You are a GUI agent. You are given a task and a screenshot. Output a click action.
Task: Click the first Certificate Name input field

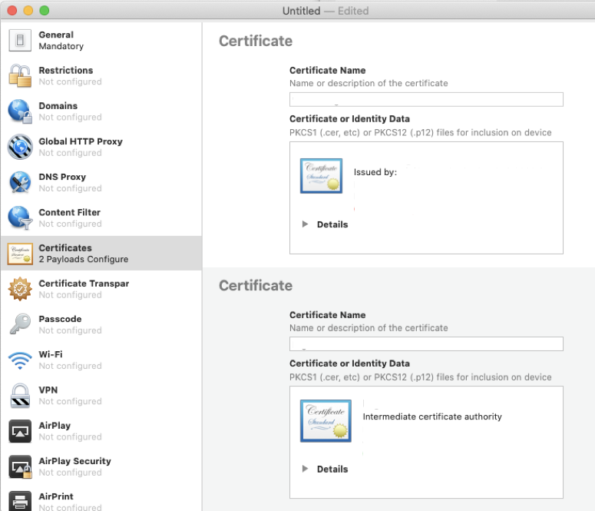point(426,100)
